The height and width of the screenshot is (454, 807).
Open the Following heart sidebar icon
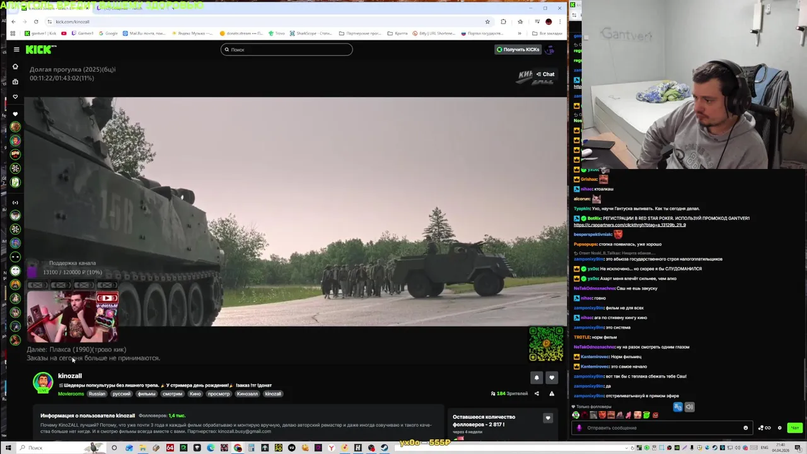(x=15, y=96)
